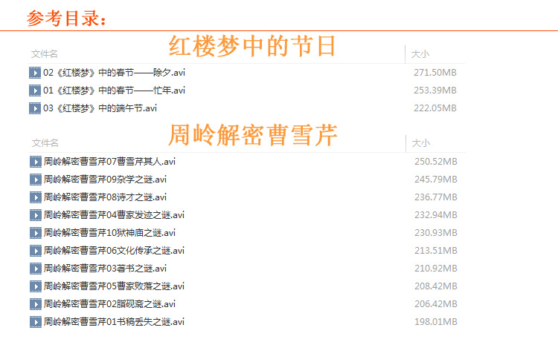Click 文件名 column header above the 周岭解密曹雪芹 files

(x=45, y=143)
